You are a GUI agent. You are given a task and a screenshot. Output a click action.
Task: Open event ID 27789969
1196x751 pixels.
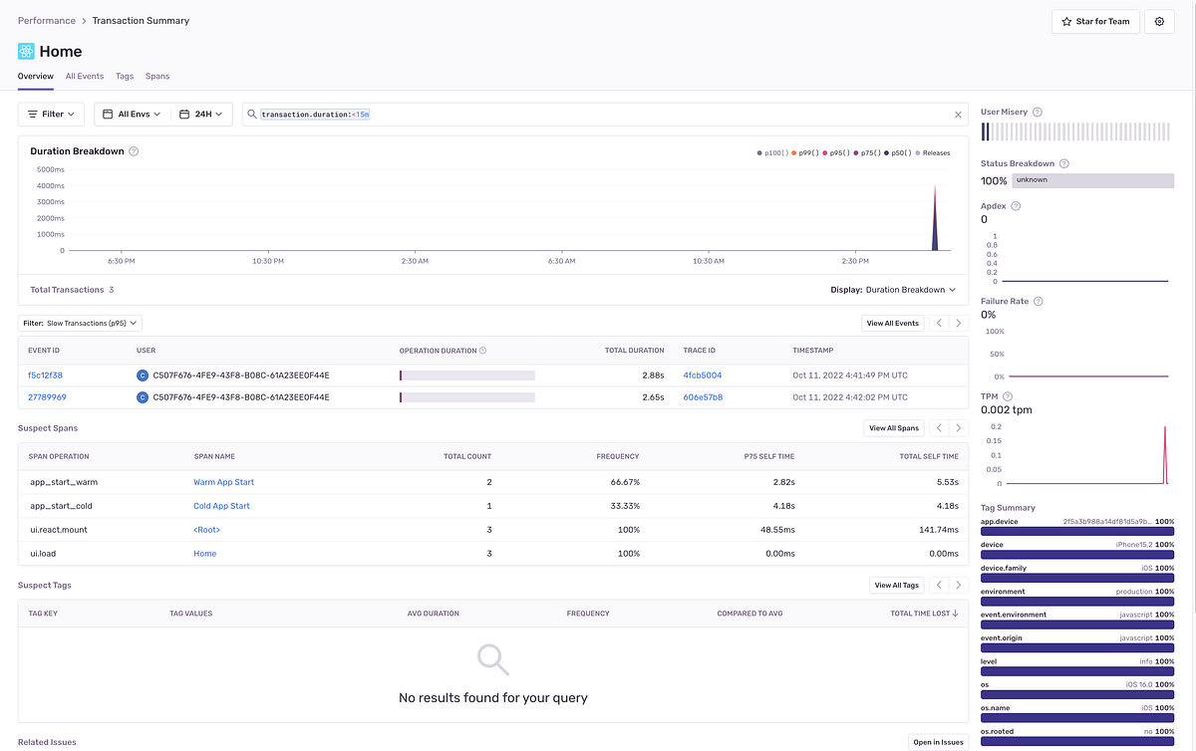(47, 397)
